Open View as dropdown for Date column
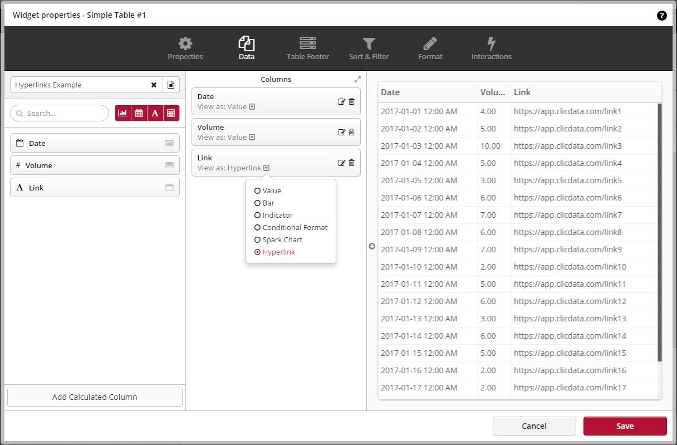This screenshot has width=677, height=445. point(252,107)
